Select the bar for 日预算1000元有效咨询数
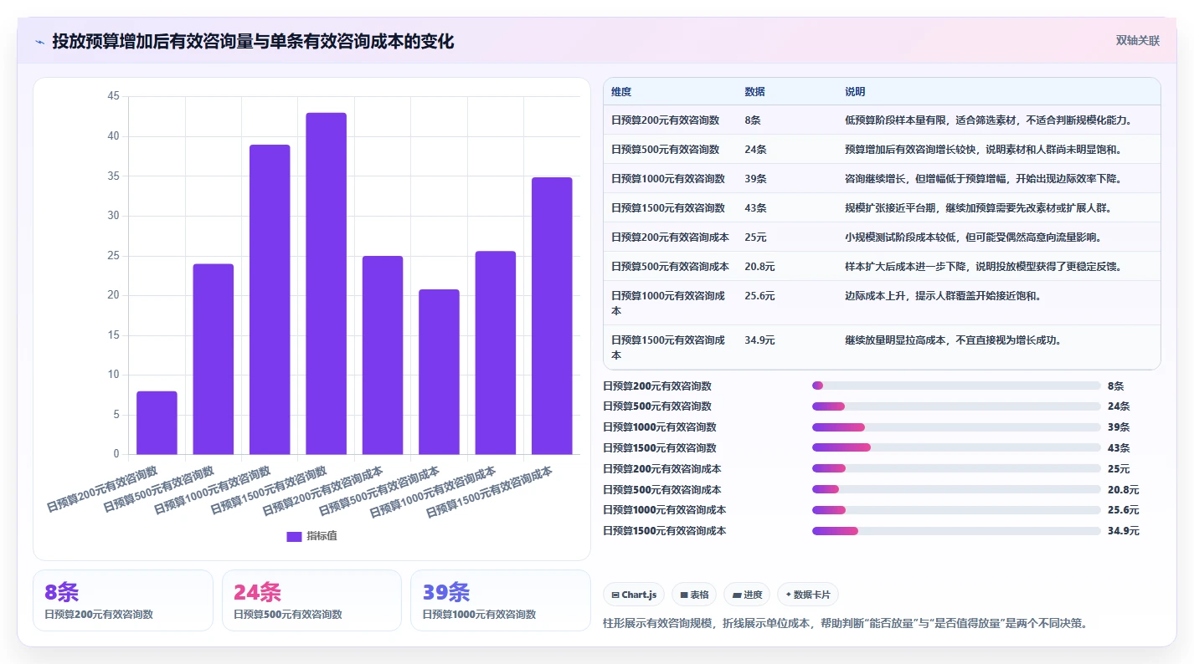 pos(270,300)
